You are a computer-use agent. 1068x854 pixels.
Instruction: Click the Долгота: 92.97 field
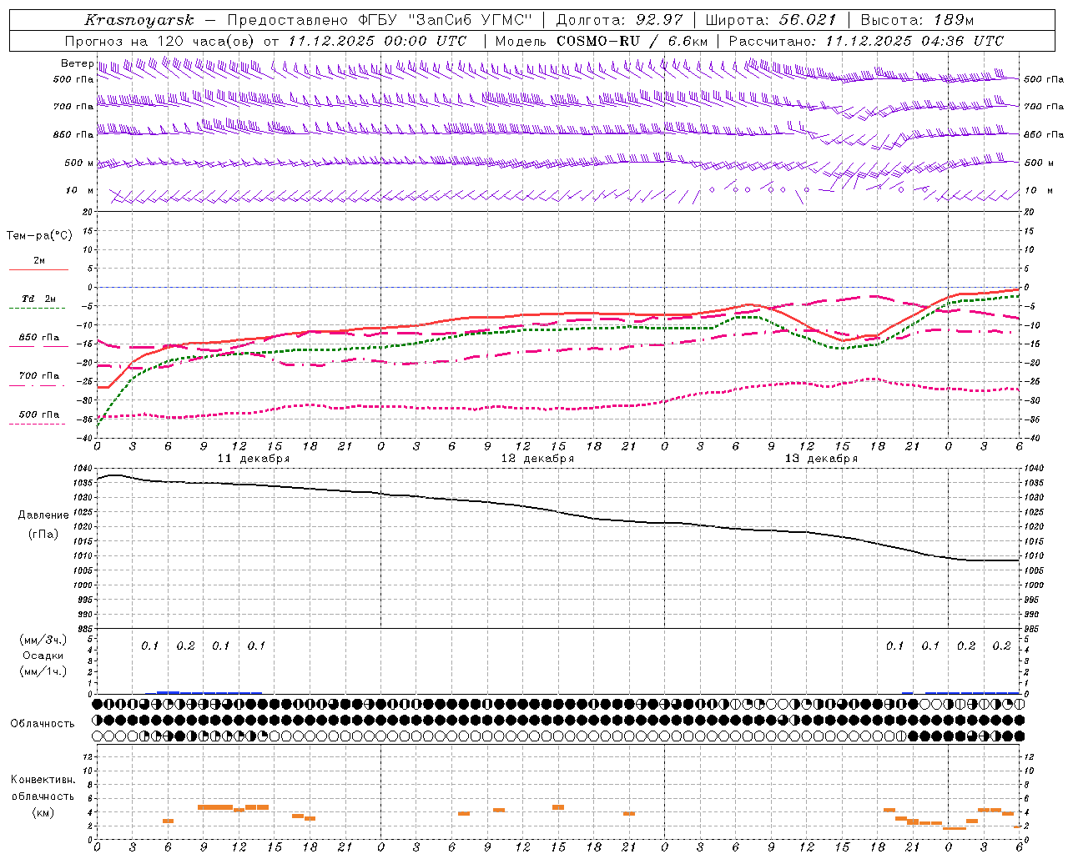[x=619, y=20]
